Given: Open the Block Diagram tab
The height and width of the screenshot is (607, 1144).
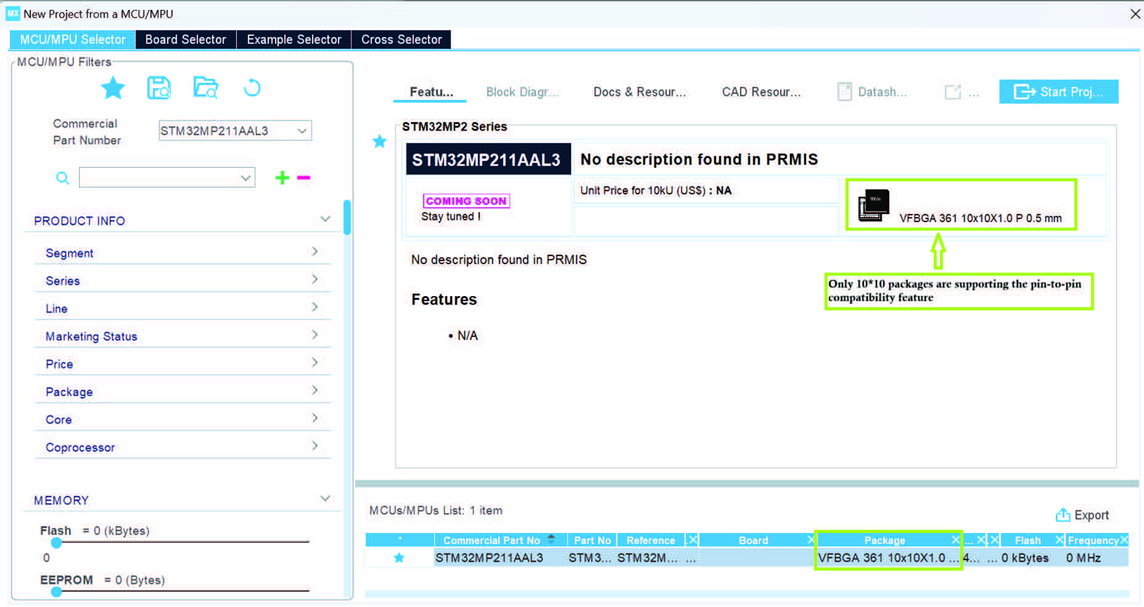Looking at the screenshot, I should (522, 92).
